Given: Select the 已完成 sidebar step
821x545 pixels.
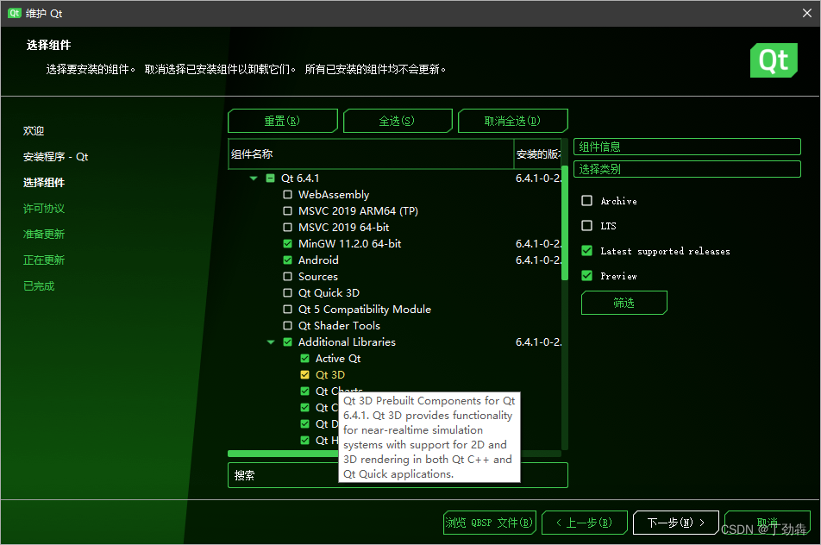Looking at the screenshot, I should coord(39,285).
